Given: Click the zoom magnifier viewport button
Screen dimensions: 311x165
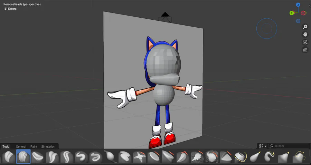Looking at the screenshot, I should click(x=305, y=27).
